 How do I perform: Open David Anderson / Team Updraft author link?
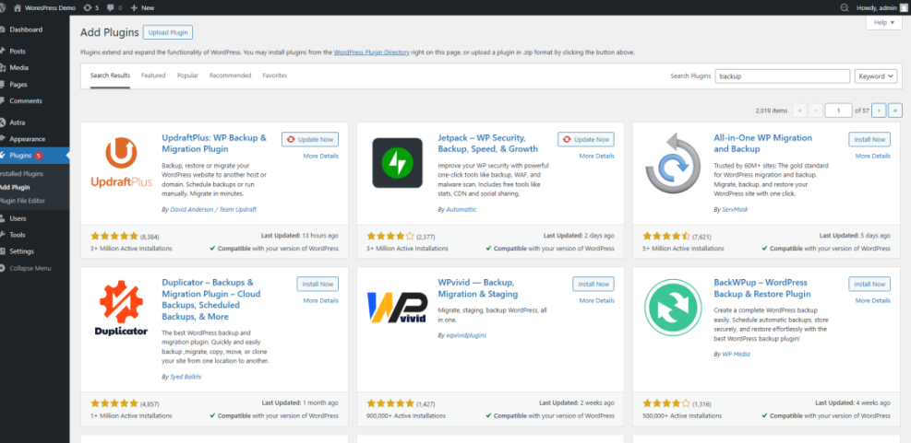[213, 209]
